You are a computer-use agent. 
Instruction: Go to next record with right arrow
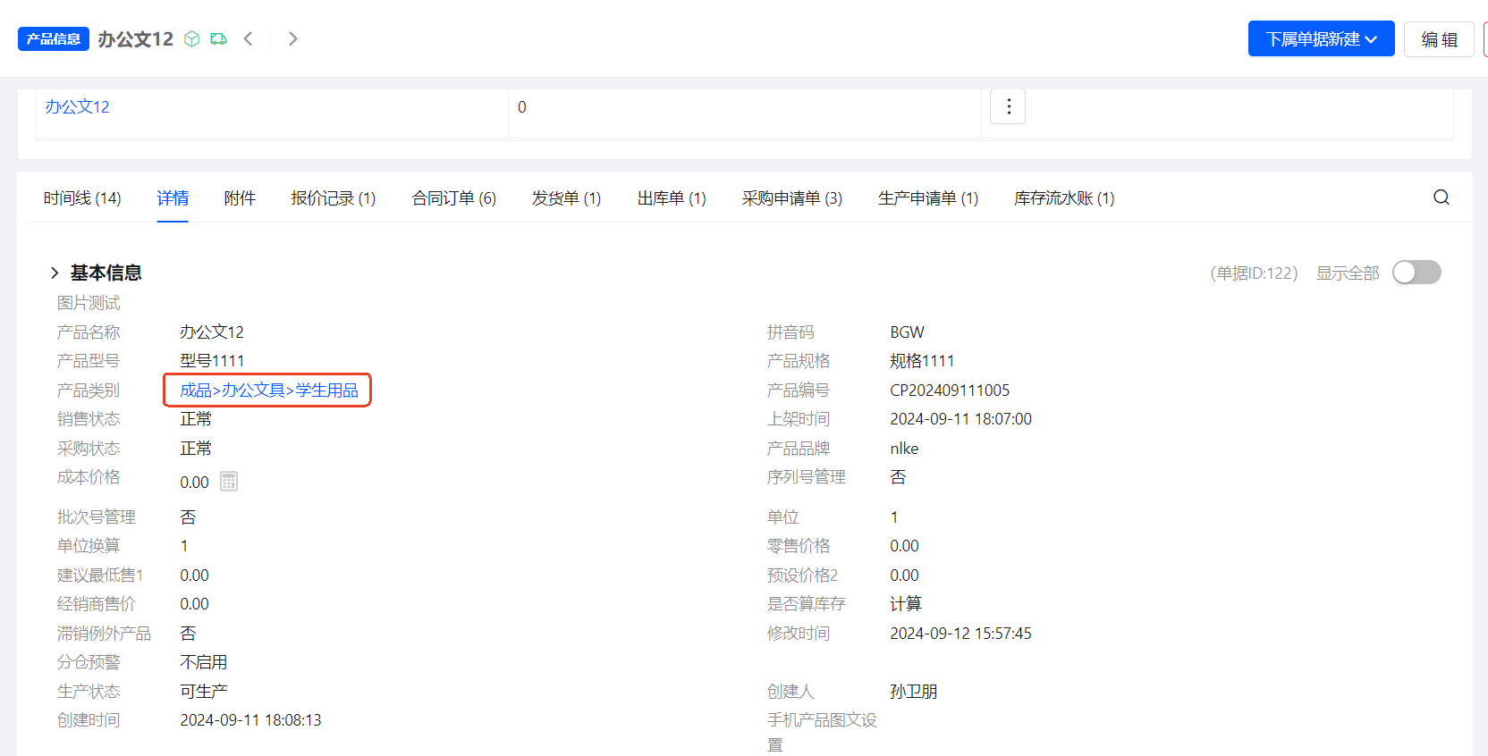[x=292, y=38]
